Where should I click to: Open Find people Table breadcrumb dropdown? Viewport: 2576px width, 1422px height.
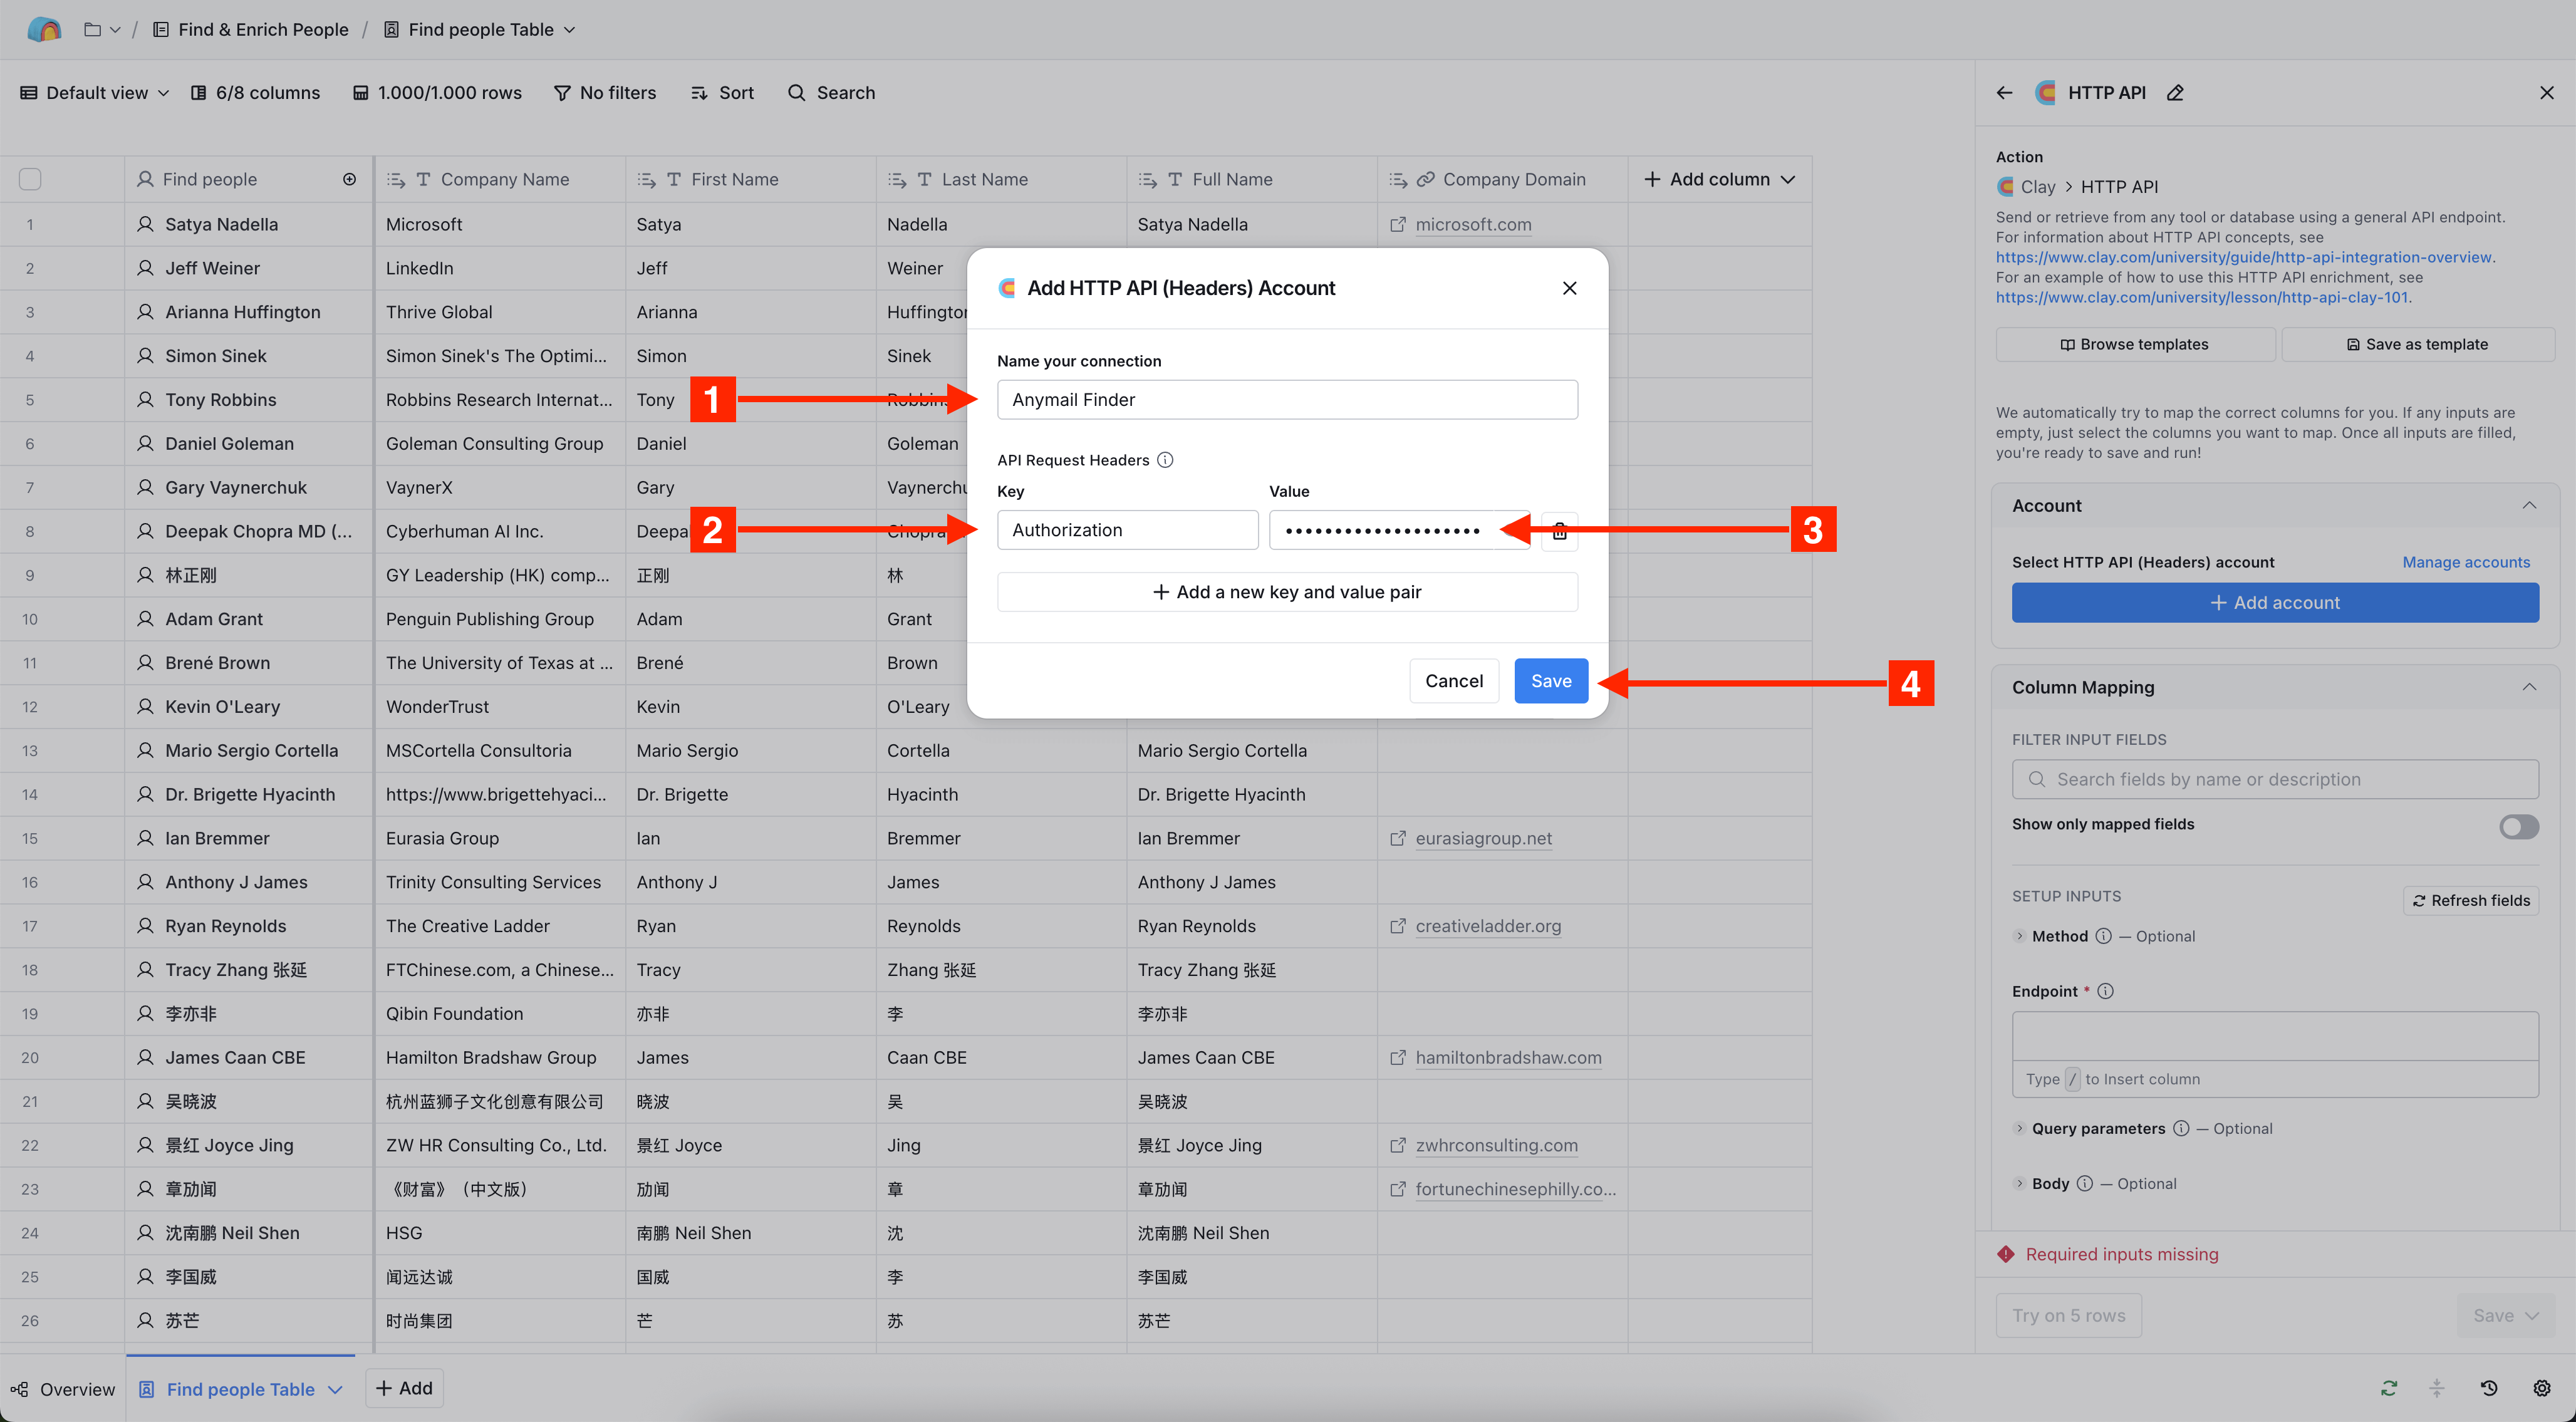click(x=479, y=30)
